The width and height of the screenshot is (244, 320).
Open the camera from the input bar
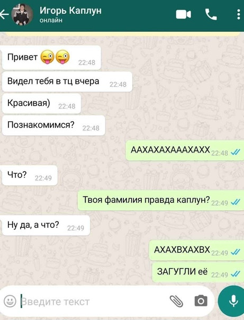click(x=201, y=301)
